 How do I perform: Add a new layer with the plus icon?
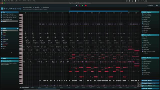tap(17, 28)
